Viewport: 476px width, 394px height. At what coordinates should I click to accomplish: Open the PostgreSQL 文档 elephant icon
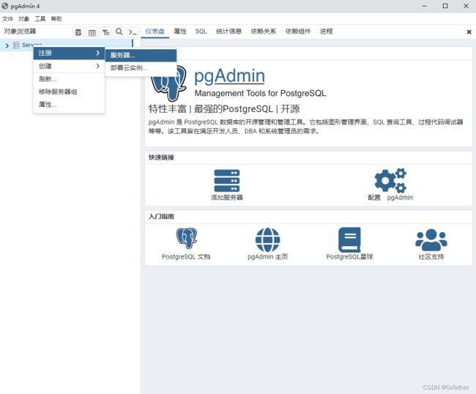[187, 238]
